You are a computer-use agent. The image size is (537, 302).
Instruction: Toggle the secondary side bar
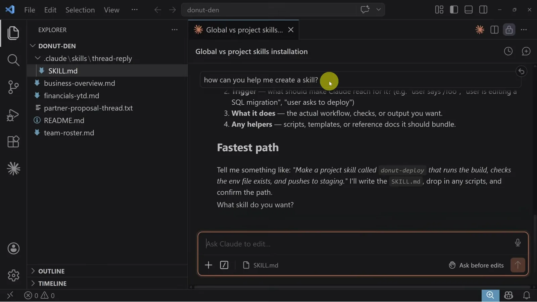tap(483, 9)
